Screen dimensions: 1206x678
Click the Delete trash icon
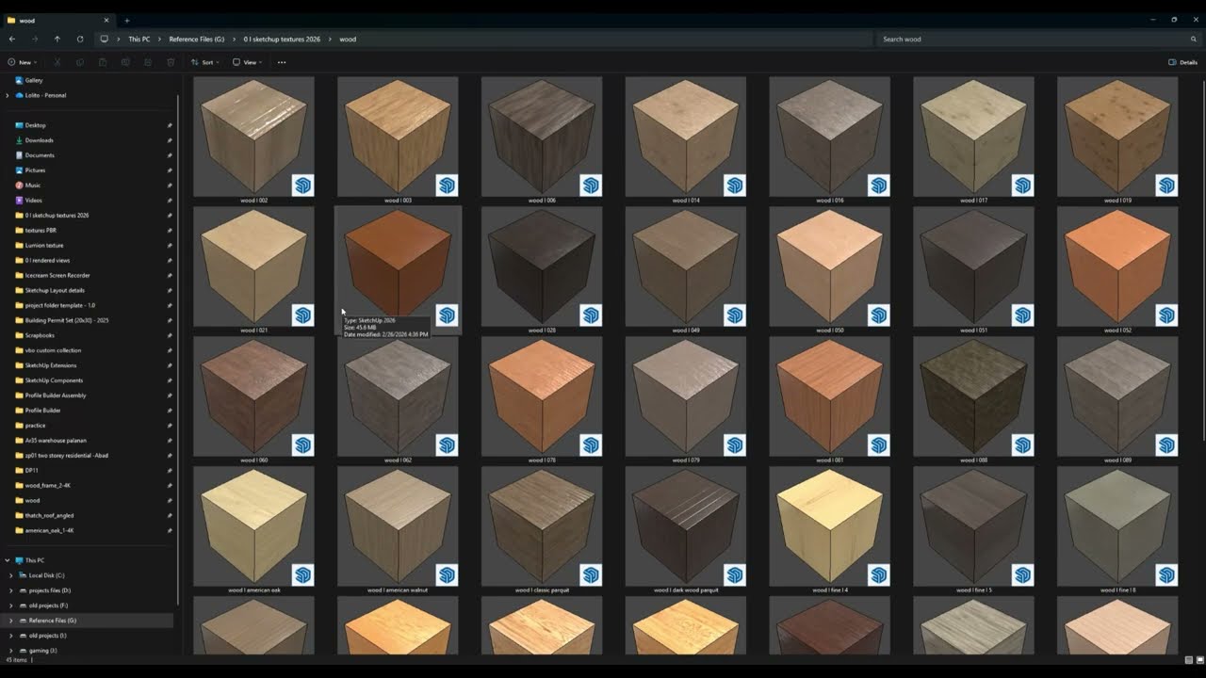click(x=171, y=62)
